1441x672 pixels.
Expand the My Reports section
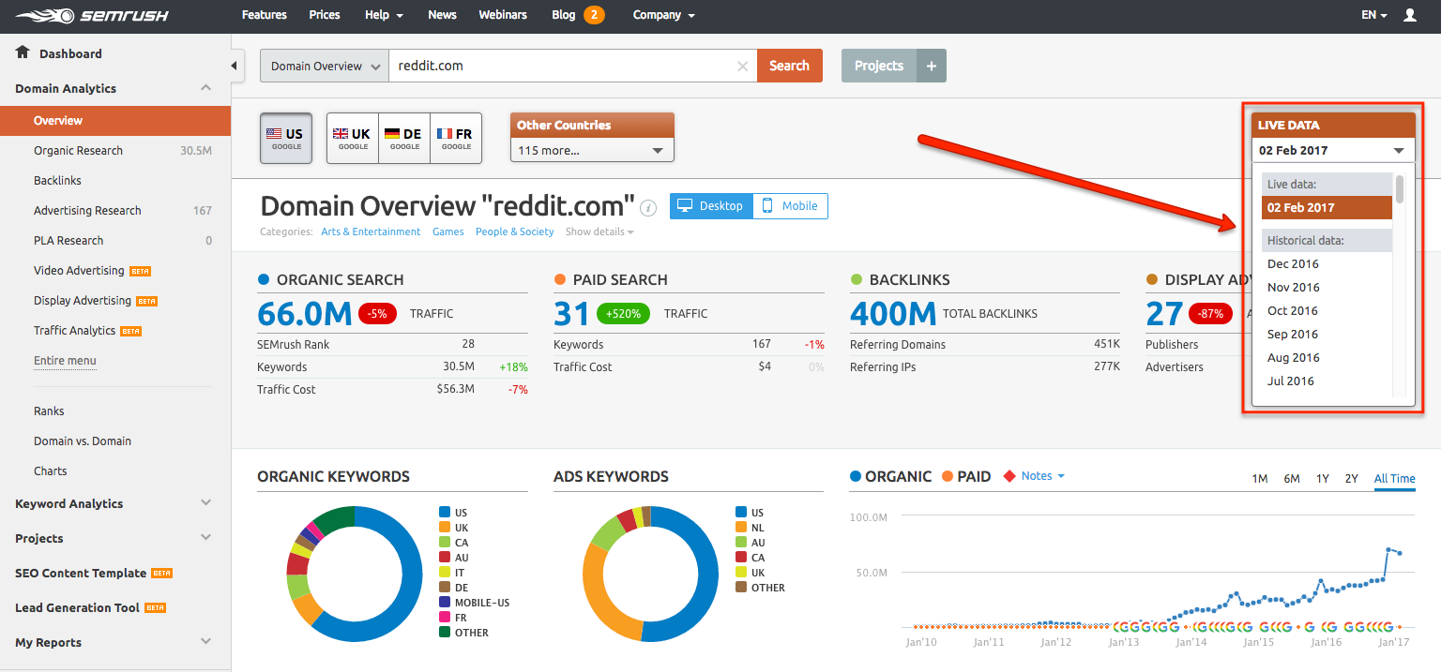pos(206,642)
